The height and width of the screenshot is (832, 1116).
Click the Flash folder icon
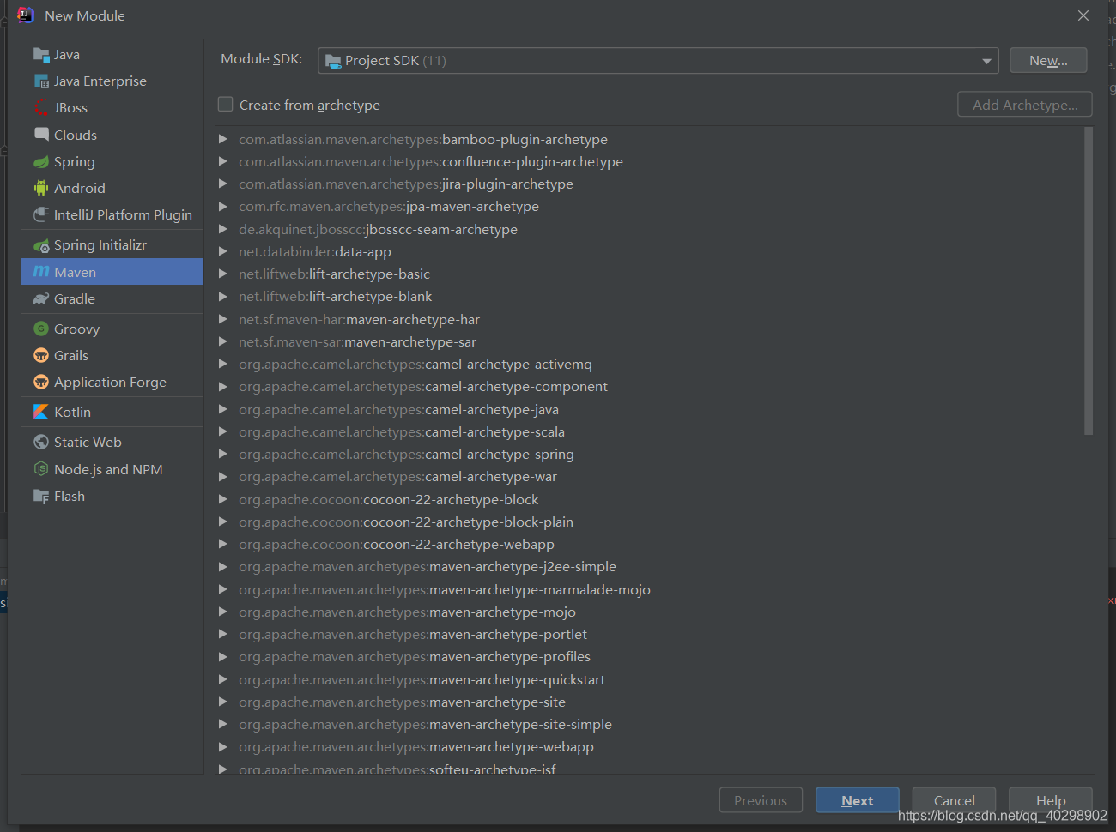pos(40,497)
